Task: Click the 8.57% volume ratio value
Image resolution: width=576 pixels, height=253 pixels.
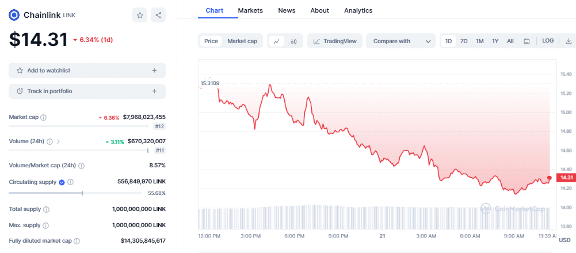Action: tap(157, 166)
